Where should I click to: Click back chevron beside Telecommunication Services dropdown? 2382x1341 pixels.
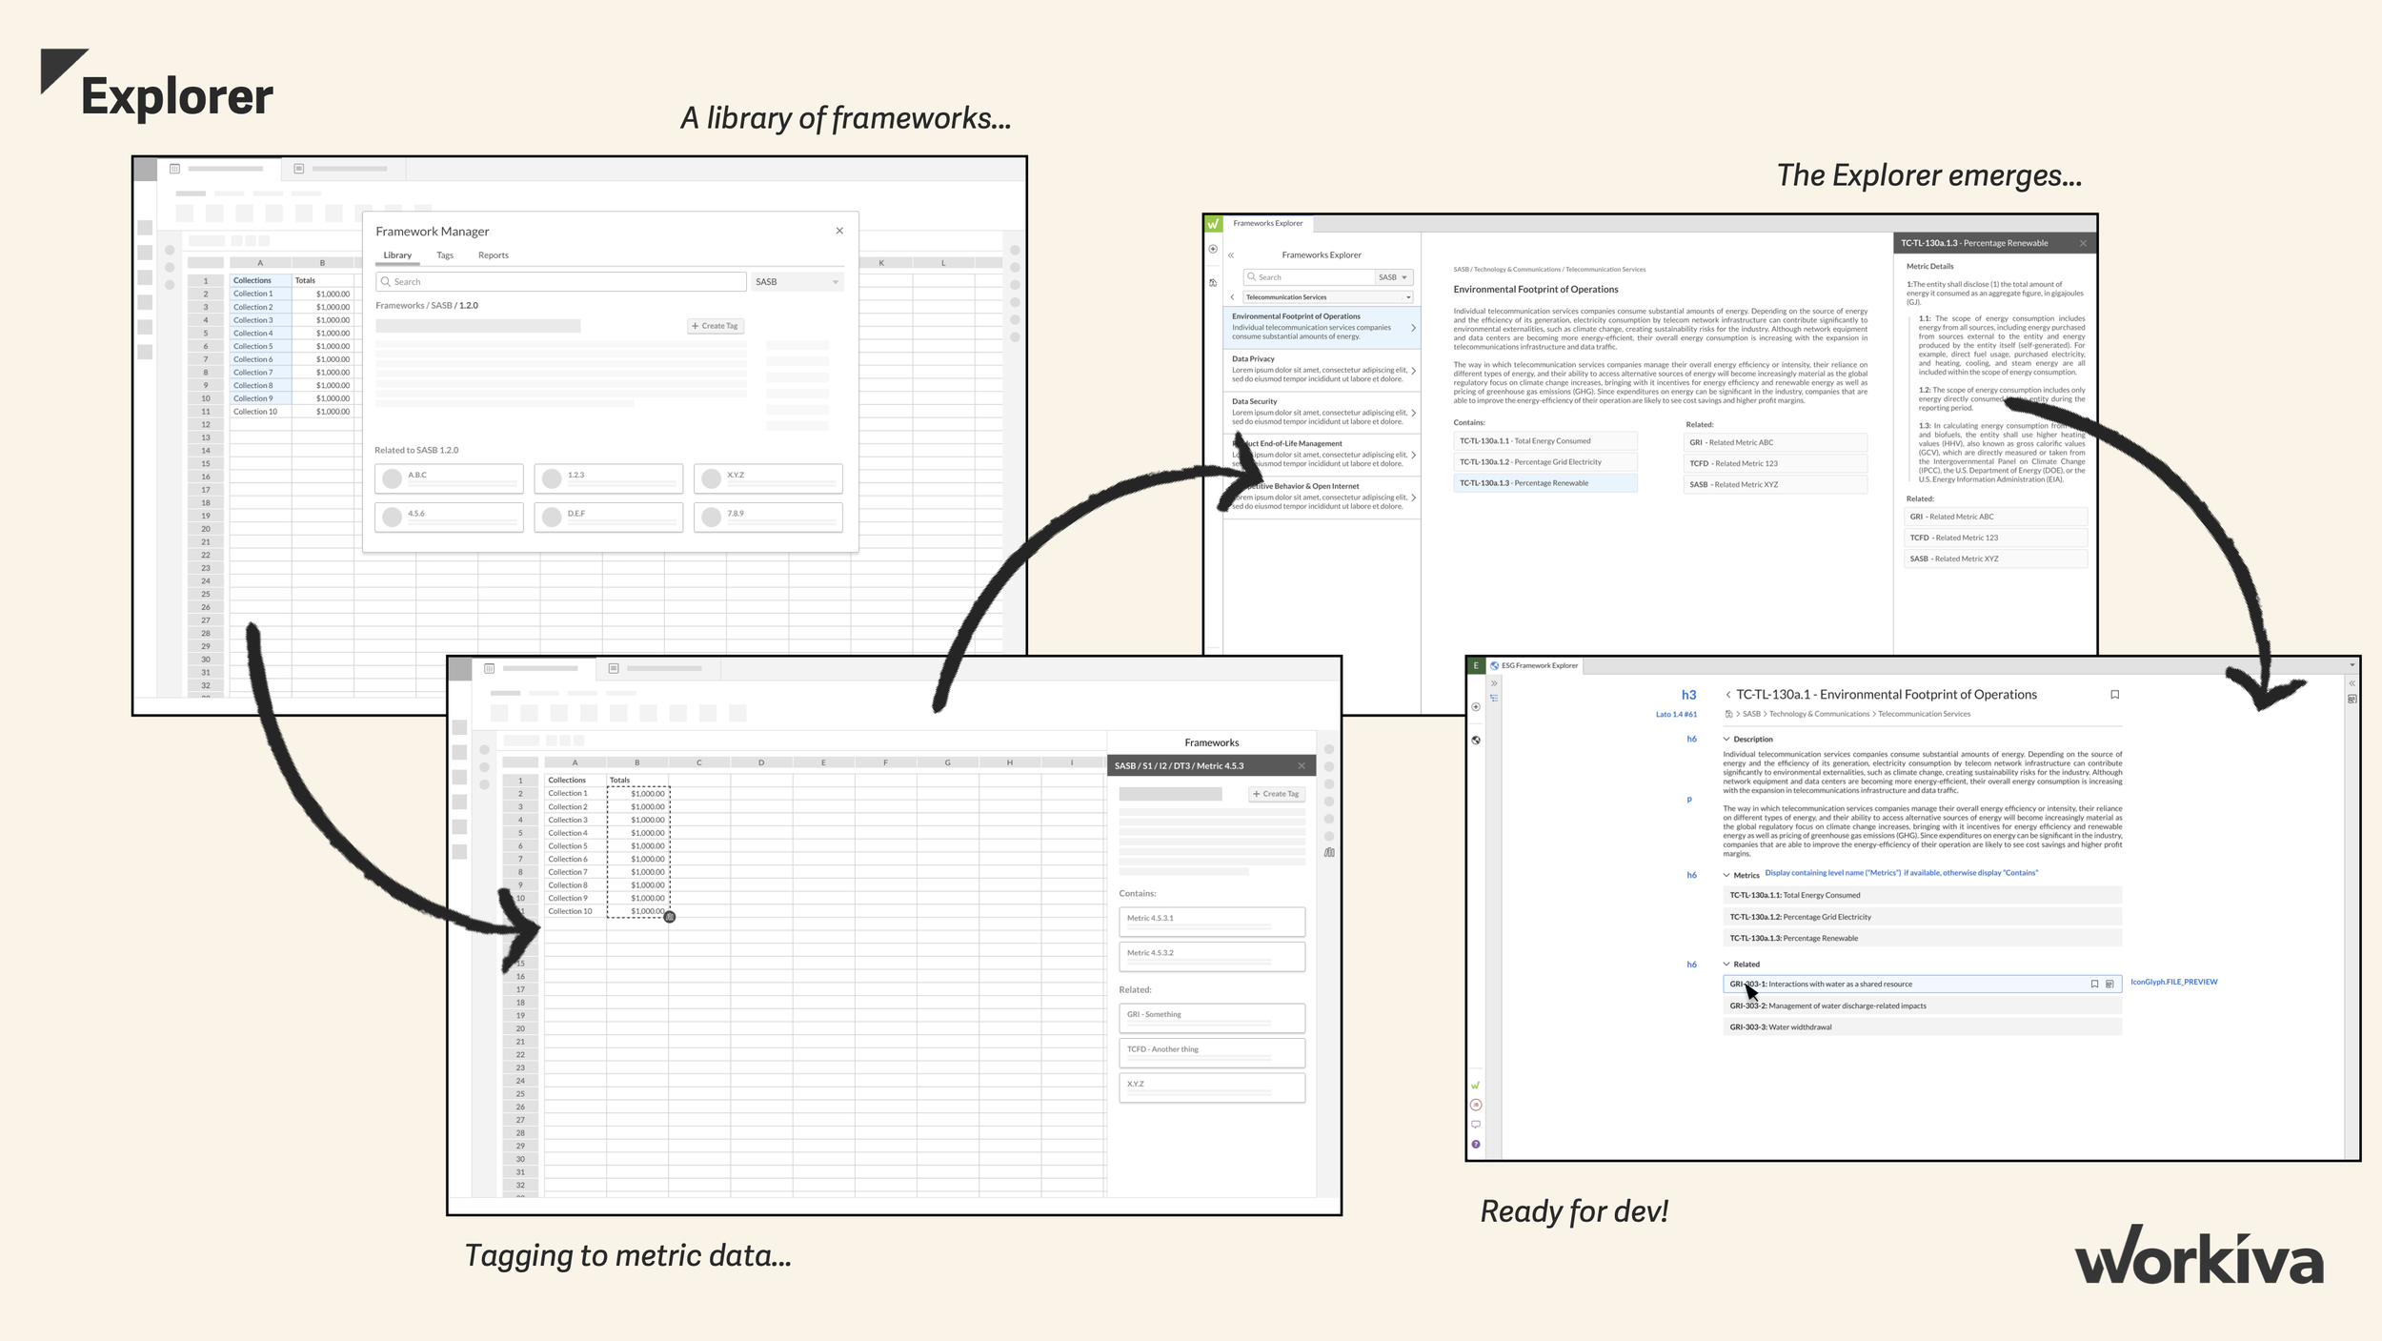pyautogui.click(x=1232, y=297)
